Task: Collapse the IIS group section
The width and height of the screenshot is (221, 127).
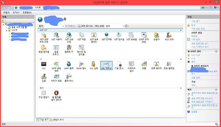Action: (x=181, y=59)
